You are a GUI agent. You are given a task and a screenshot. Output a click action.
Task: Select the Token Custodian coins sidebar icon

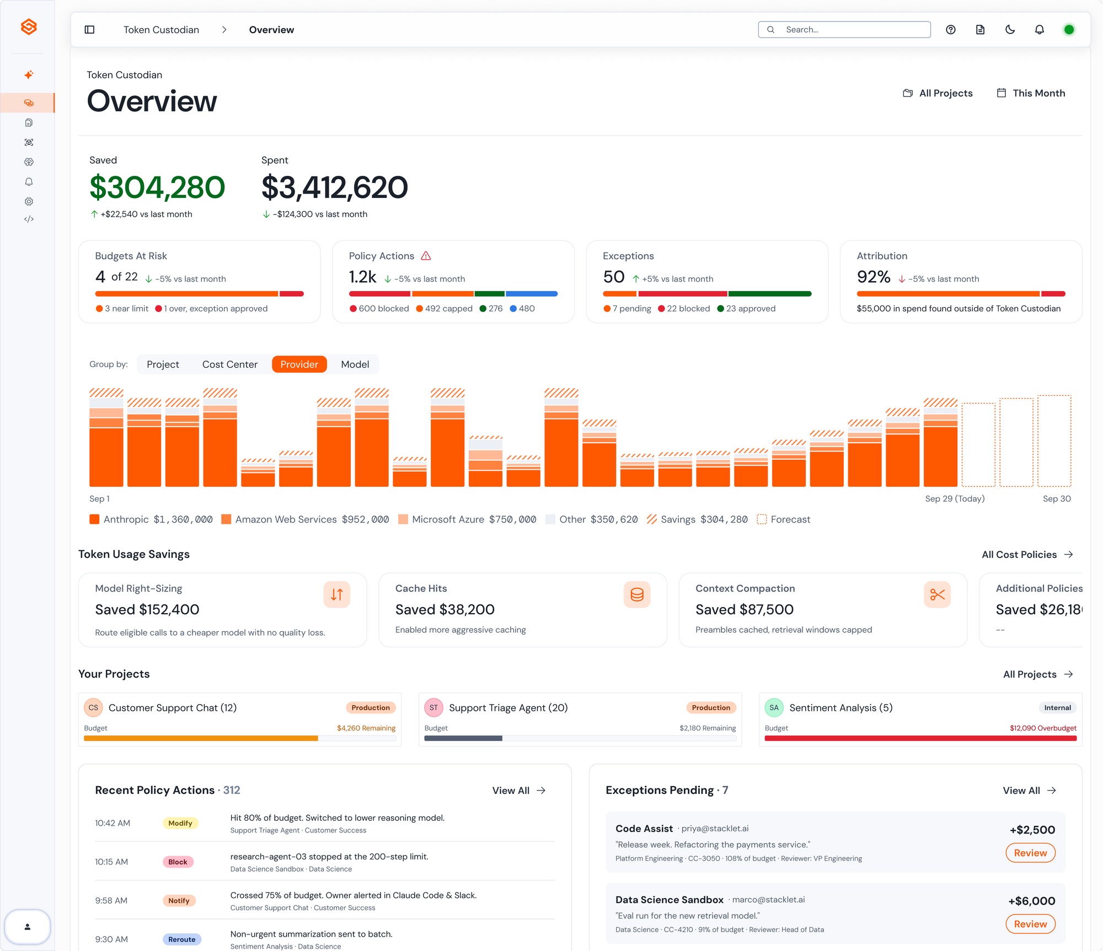[x=29, y=103]
